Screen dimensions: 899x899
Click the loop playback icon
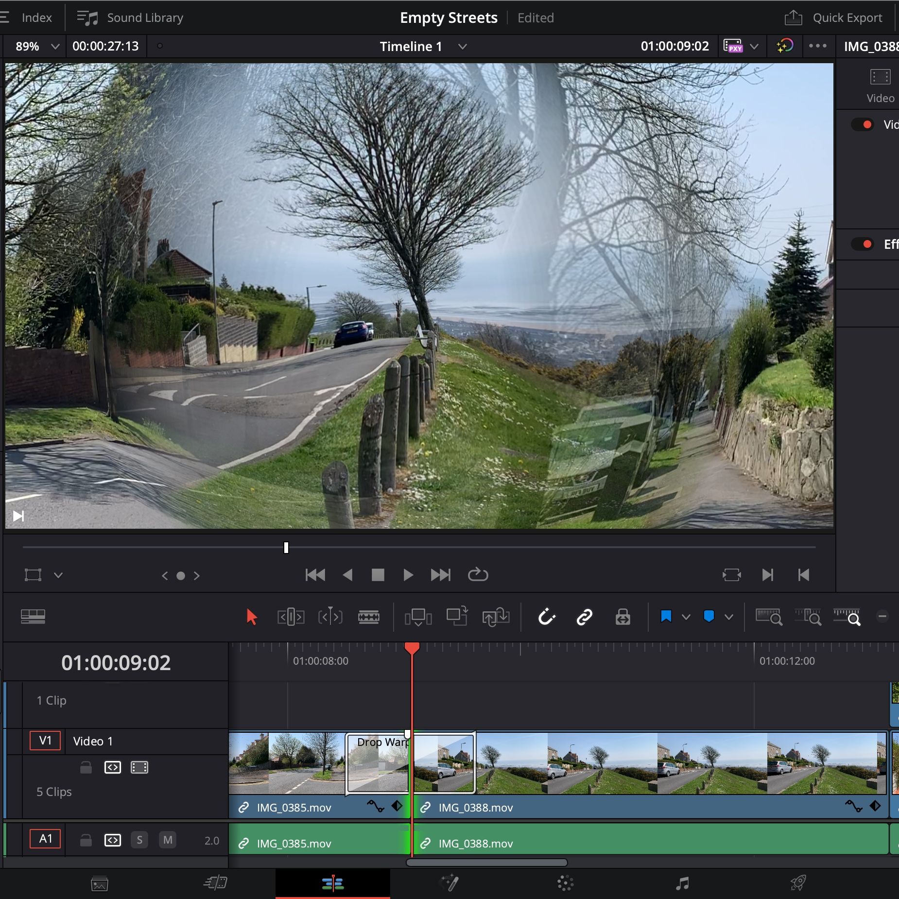478,575
